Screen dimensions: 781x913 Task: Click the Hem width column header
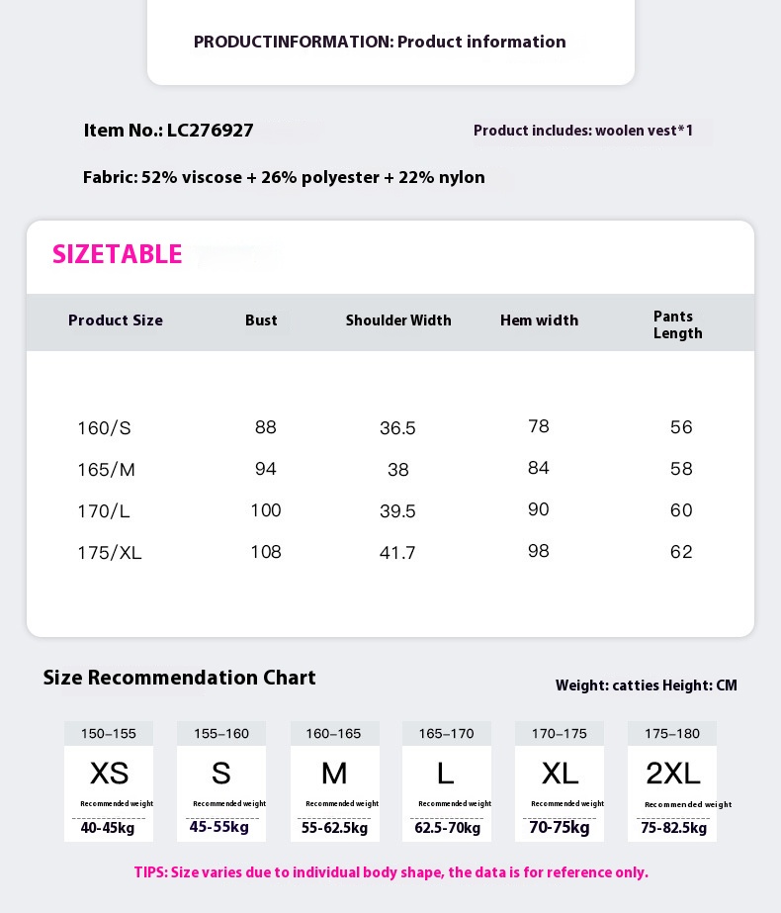click(x=539, y=320)
